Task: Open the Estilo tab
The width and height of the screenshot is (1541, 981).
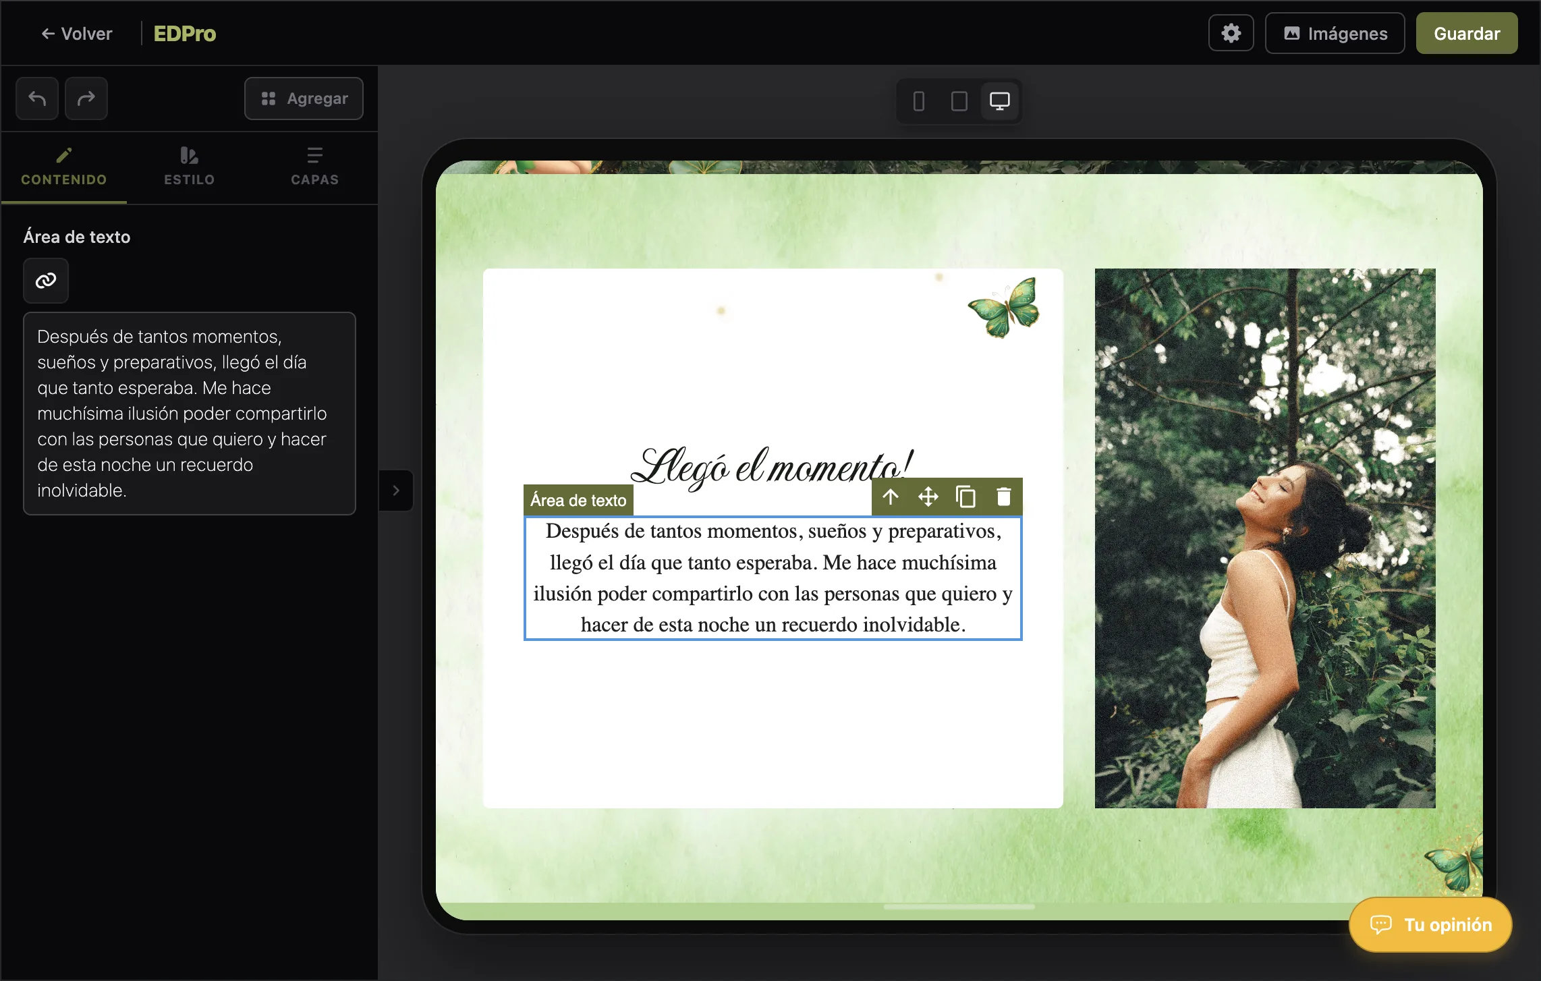Action: tap(190, 167)
